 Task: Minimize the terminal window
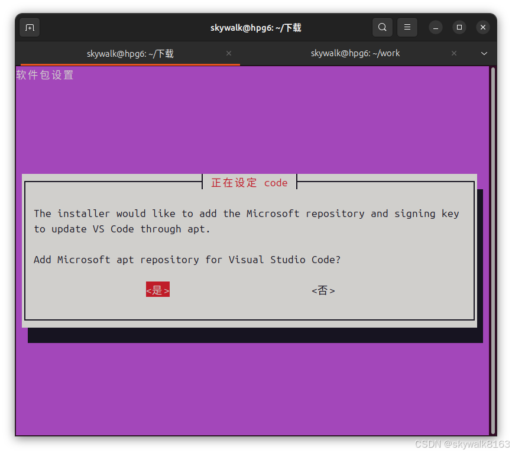click(436, 27)
